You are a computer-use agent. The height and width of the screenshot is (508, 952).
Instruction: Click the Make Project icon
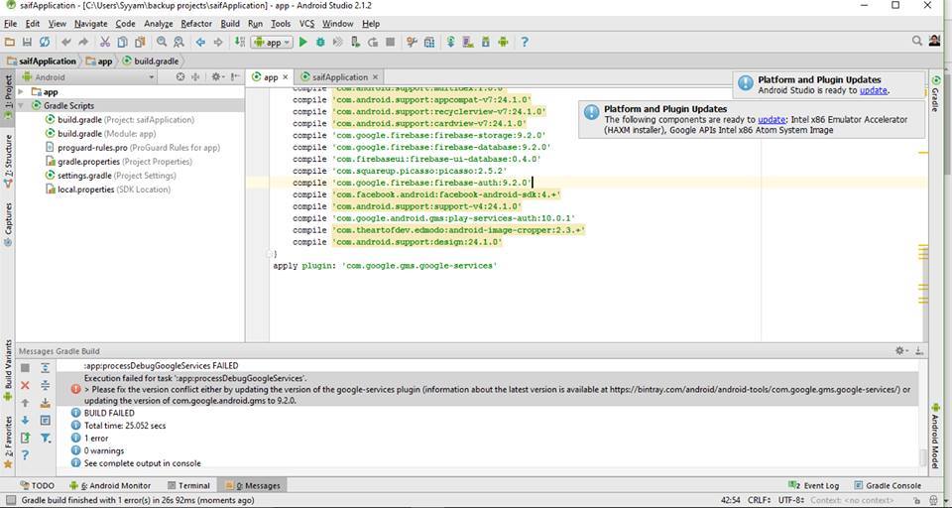pyautogui.click(x=240, y=42)
